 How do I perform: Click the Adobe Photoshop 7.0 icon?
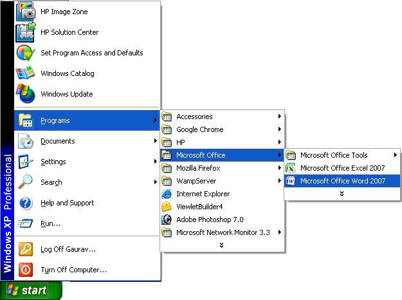pos(167,220)
